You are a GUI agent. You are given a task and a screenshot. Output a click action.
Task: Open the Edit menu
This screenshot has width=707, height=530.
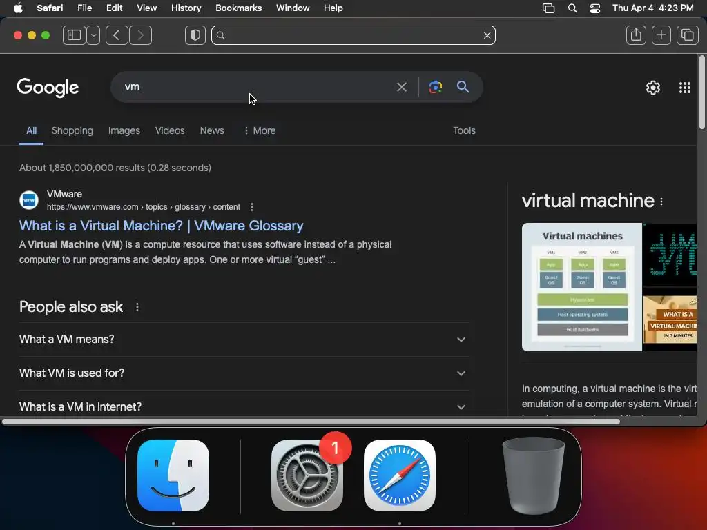pos(114,8)
